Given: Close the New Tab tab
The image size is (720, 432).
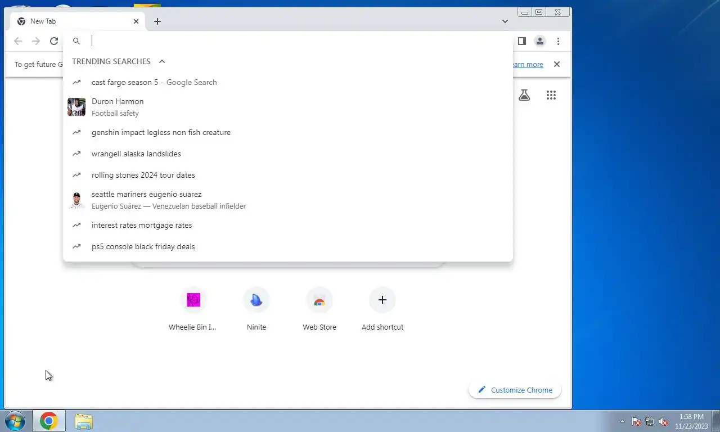Looking at the screenshot, I should [136, 21].
